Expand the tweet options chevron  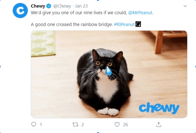(x=185, y=6)
